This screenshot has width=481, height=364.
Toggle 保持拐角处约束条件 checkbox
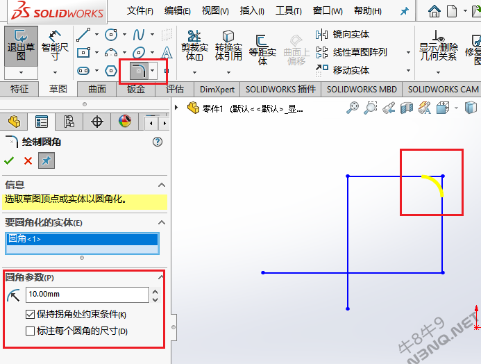click(x=30, y=314)
